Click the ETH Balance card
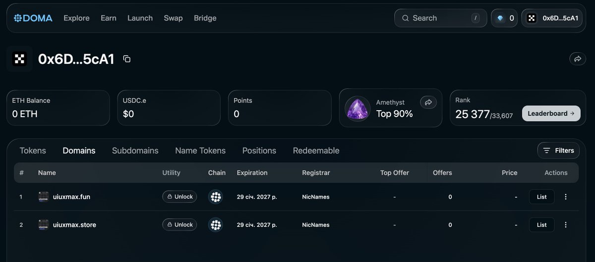 coord(58,108)
